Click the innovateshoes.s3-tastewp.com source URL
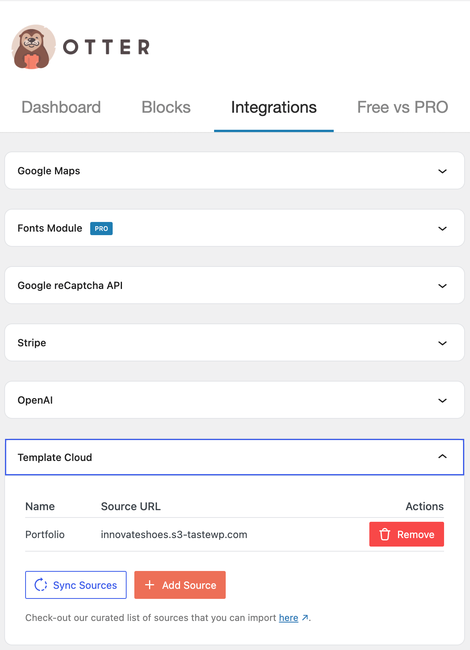470x650 pixels. 174,535
